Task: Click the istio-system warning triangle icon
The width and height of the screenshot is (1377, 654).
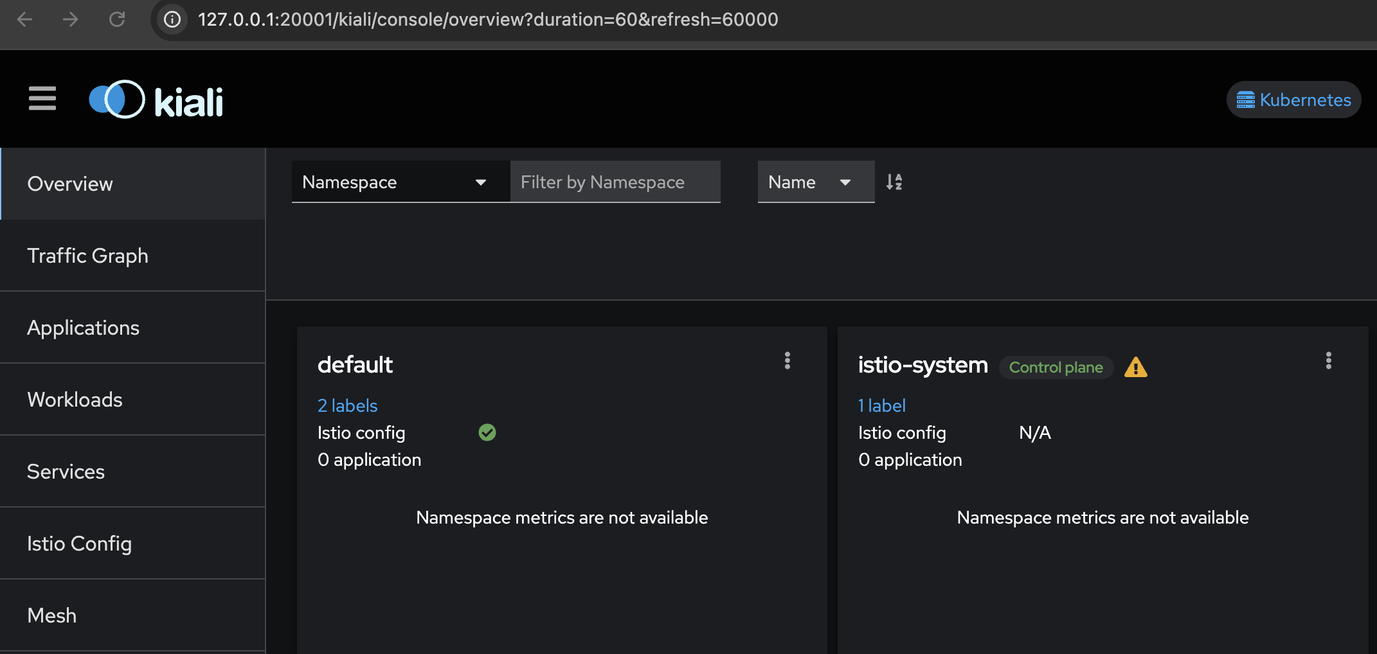Action: (x=1135, y=367)
